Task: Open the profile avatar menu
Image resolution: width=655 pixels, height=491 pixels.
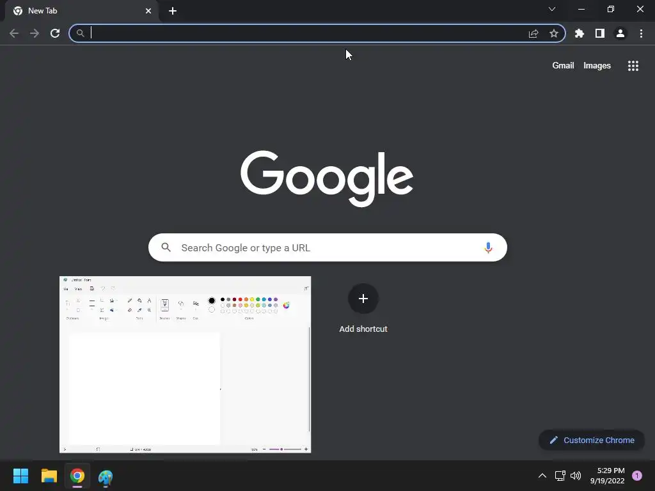Action: 620,33
